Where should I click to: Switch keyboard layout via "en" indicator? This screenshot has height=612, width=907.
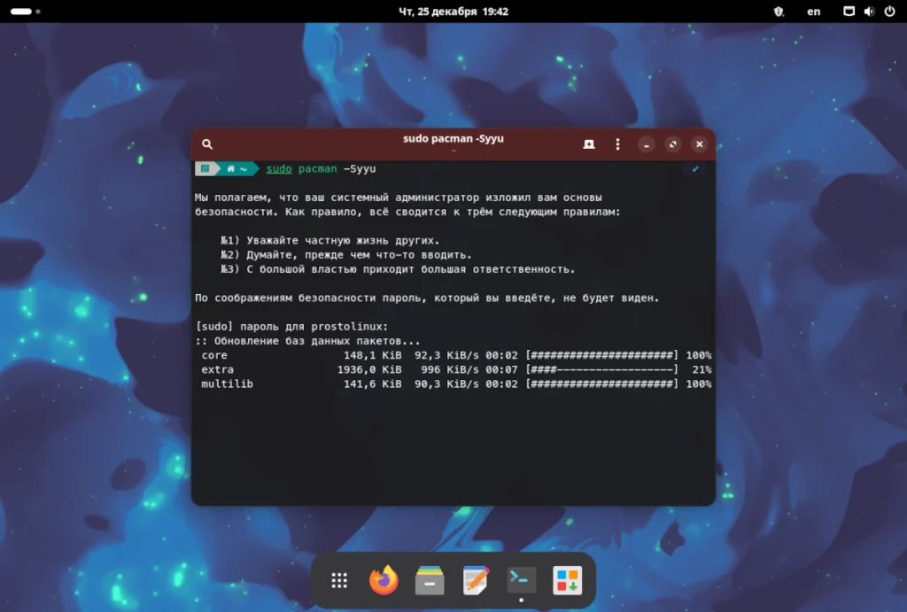click(x=814, y=12)
